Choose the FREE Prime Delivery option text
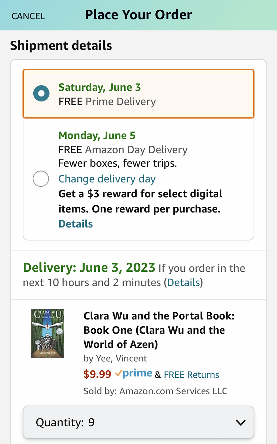Viewport: 277px width, 444px height. 107,101
